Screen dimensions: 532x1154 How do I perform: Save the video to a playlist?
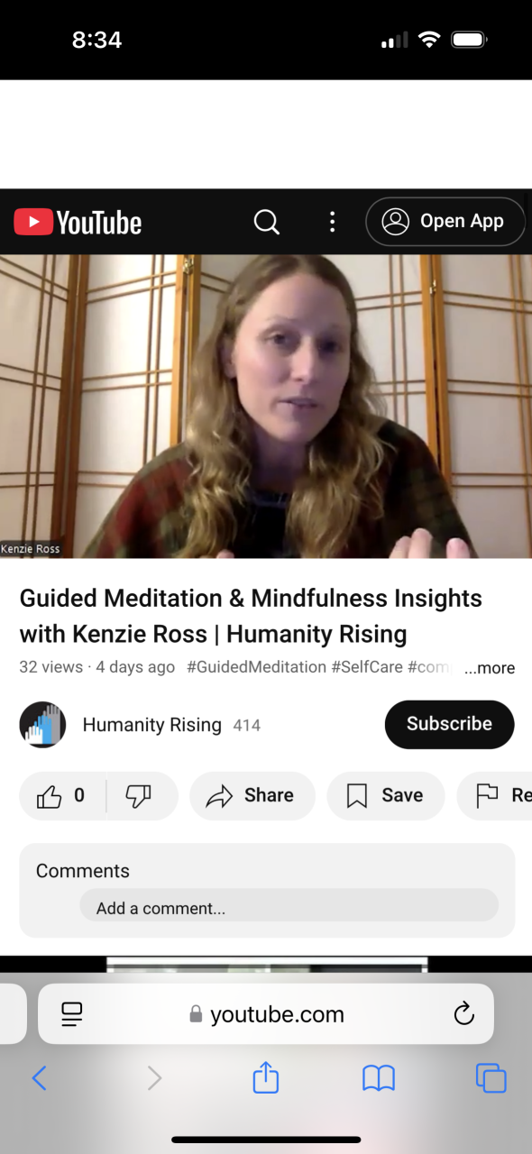385,795
